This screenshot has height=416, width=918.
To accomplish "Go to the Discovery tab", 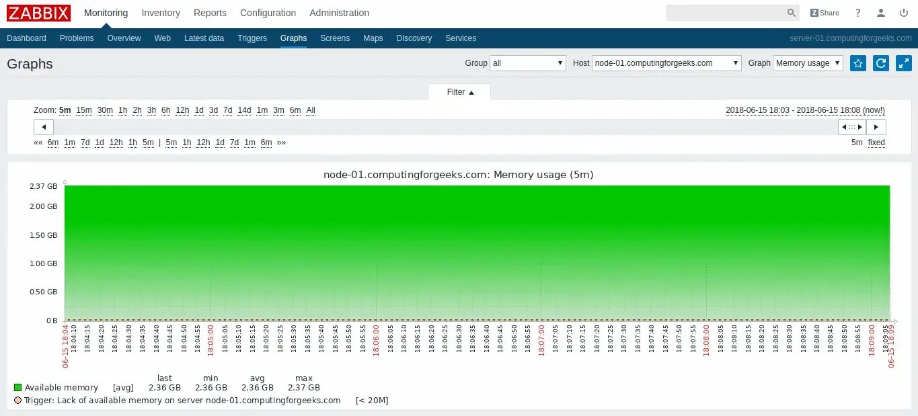I will click(414, 38).
